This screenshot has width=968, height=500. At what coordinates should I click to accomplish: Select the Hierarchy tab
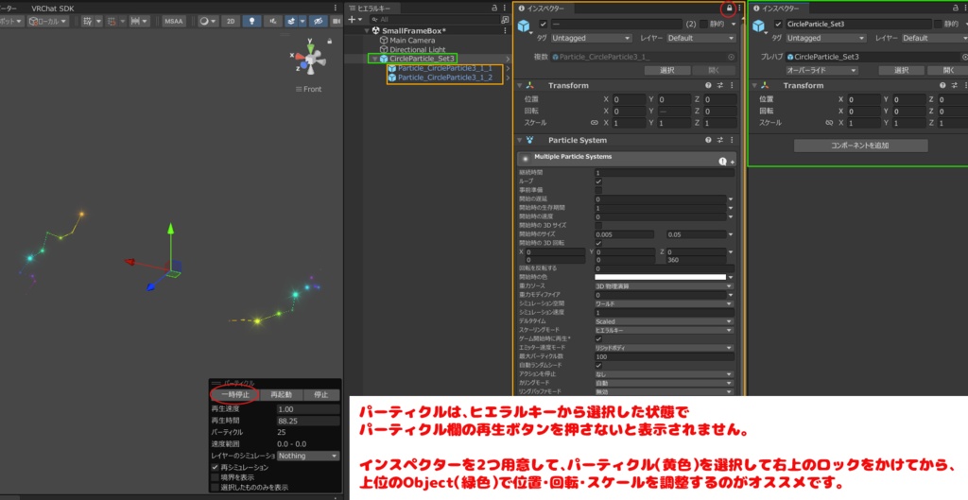(x=372, y=8)
